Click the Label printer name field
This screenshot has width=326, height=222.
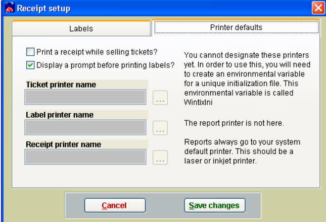(x=85, y=127)
